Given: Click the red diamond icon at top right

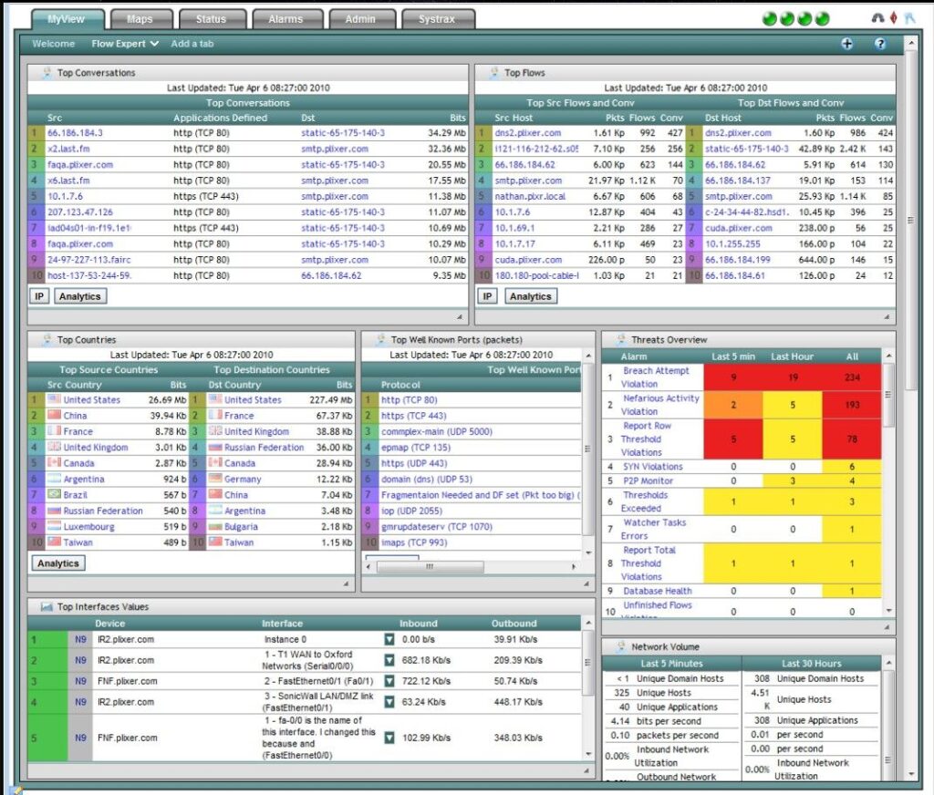Looking at the screenshot, I should pyautogui.click(x=894, y=18).
